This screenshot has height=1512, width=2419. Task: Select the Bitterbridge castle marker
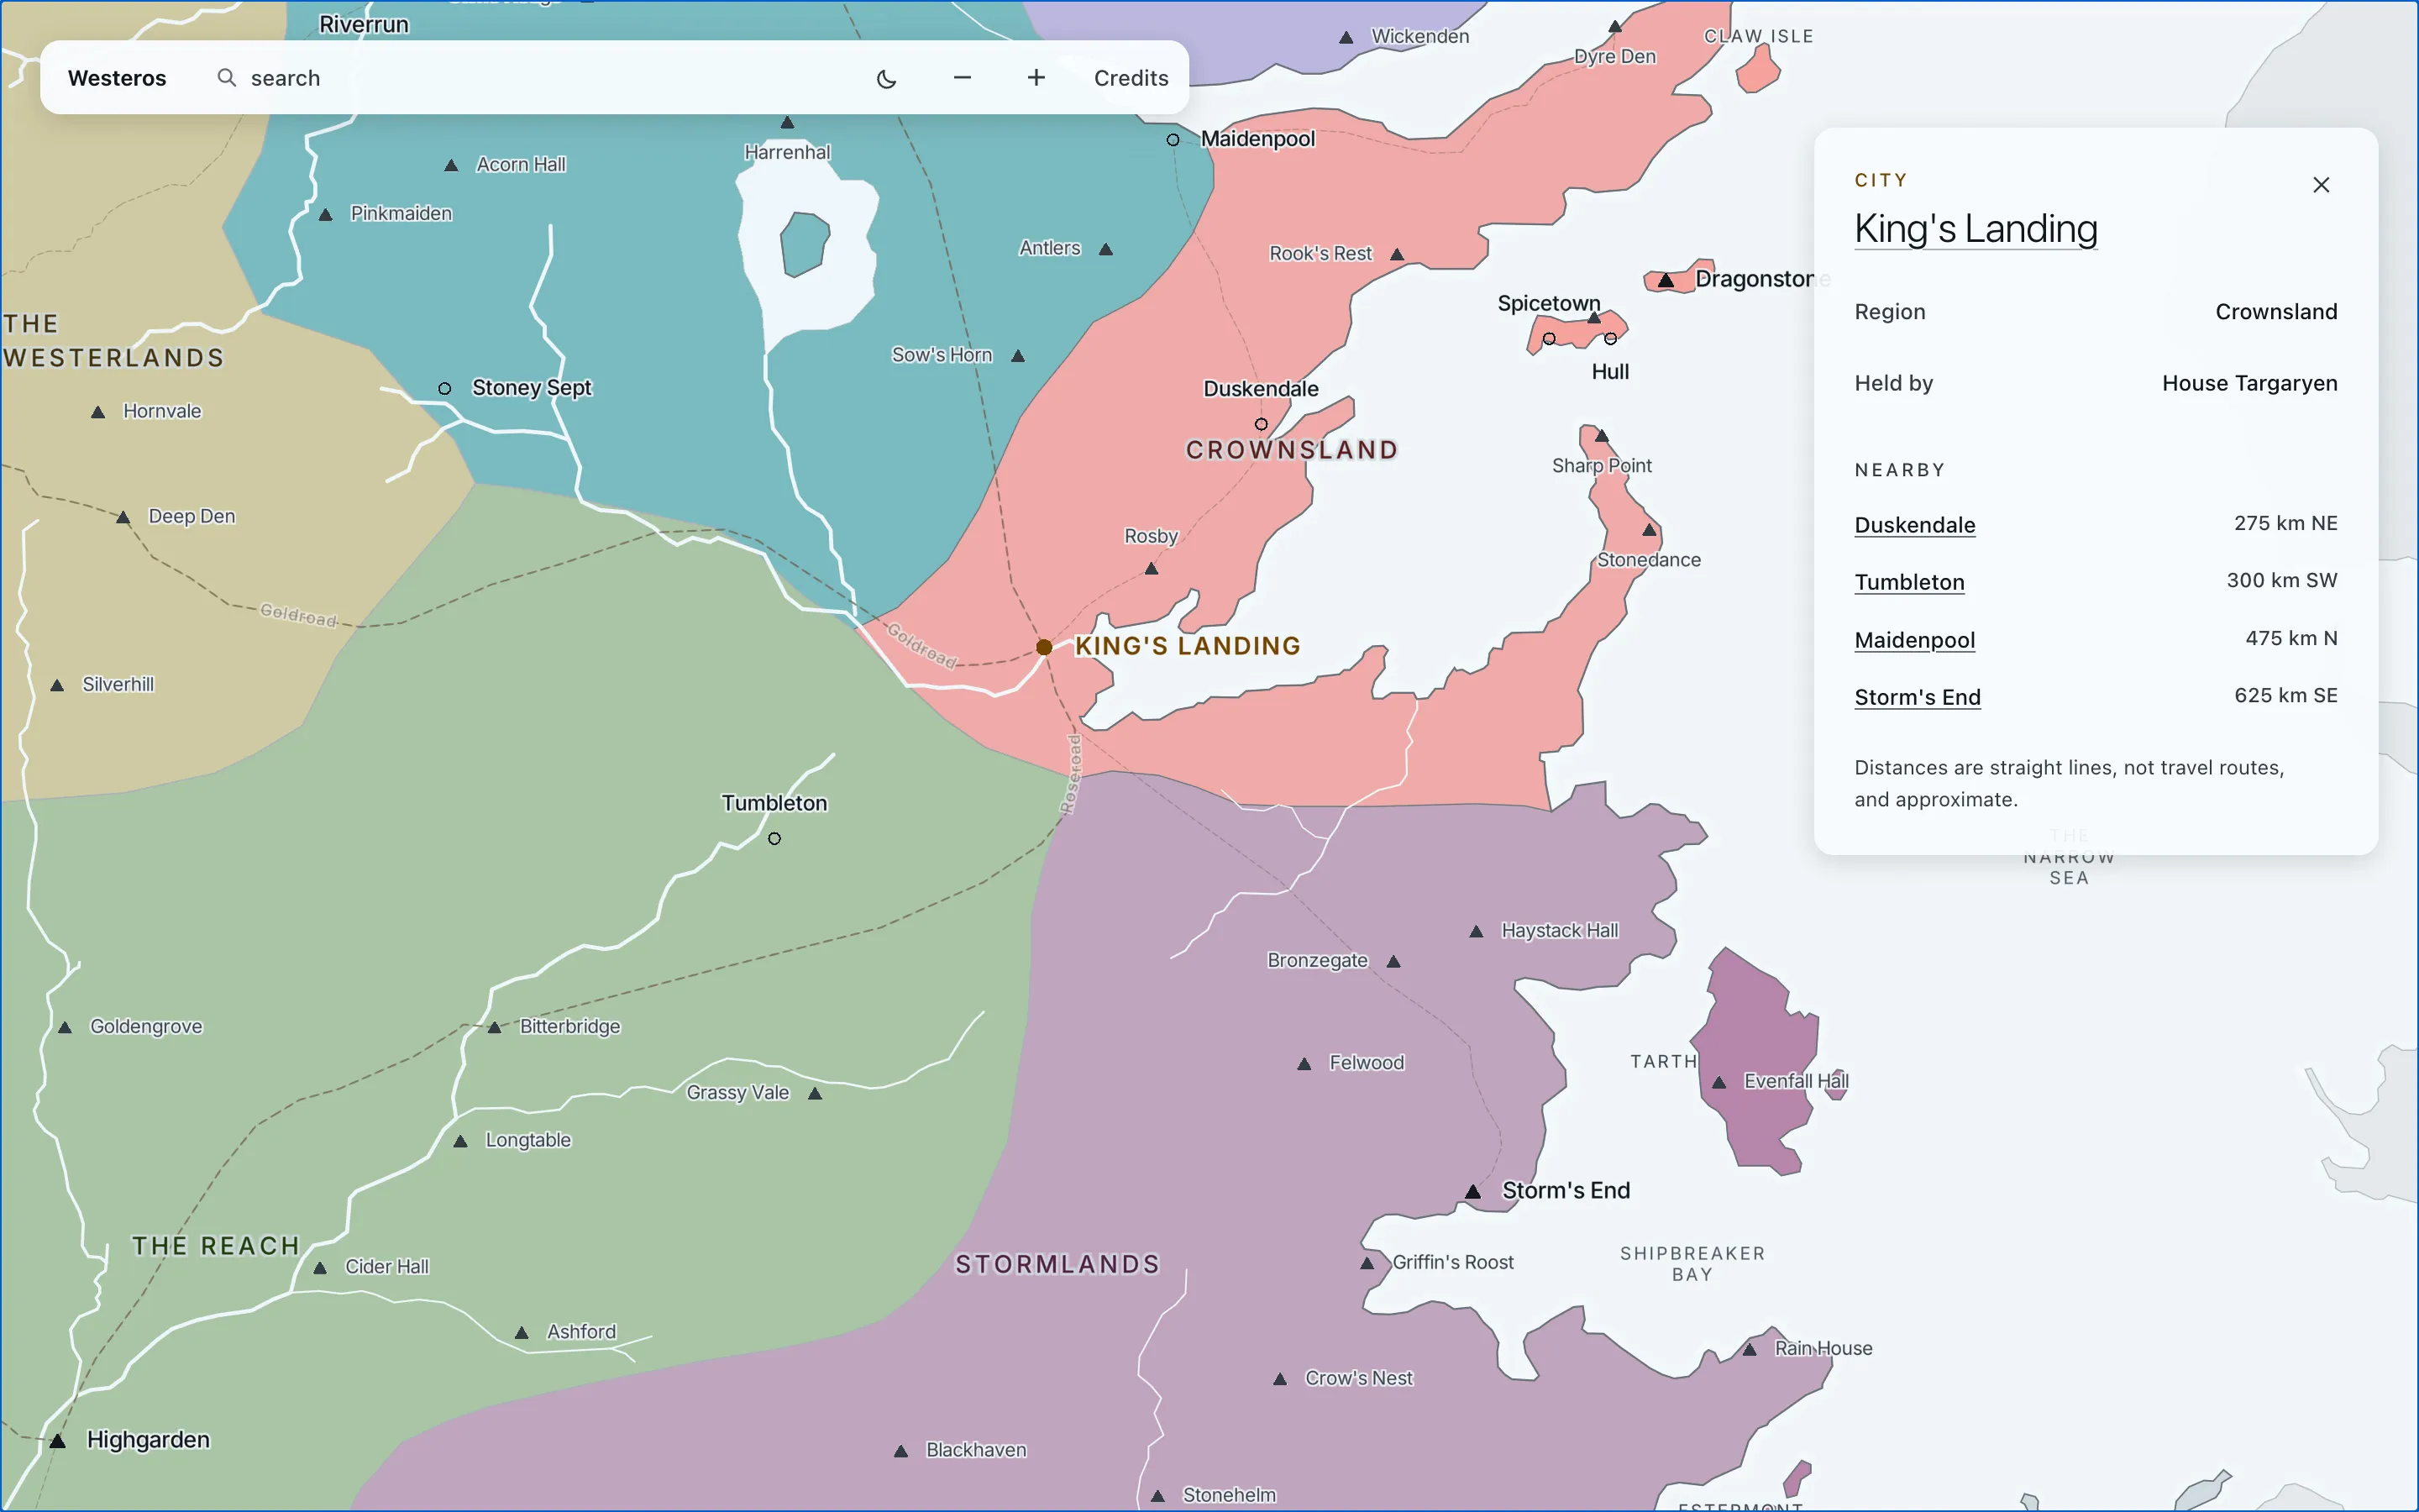494,1027
